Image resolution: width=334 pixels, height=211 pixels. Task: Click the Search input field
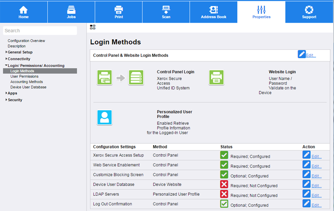tap(40, 31)
